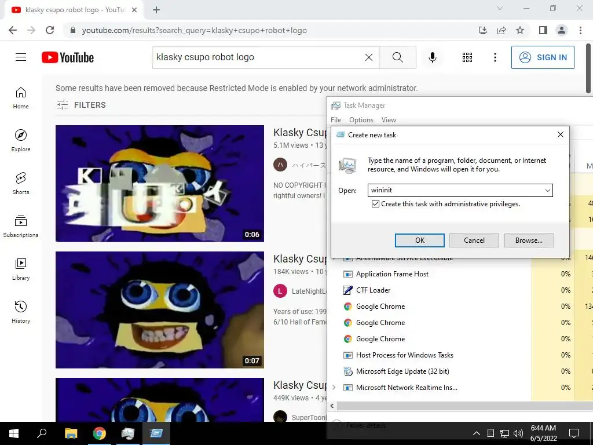
Task: Click the share page icon in address bar
Action: point(502,30)
